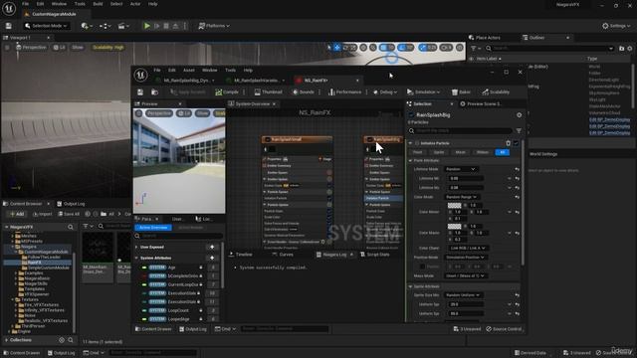Viewport: 637px width, 358px height.
Task: Open the Window menu of Niagara editor
Action: pos(210,71)
